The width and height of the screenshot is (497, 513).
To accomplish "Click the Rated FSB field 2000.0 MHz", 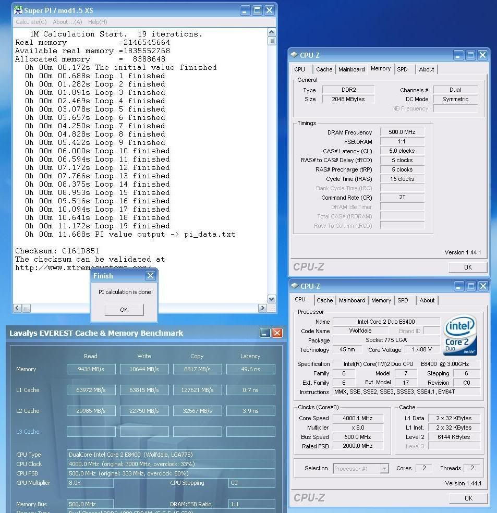I will pos(358,446).
